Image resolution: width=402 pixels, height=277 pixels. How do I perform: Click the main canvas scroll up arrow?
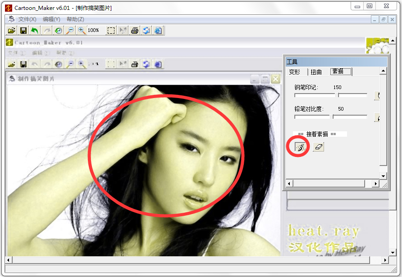[x=393, y=40]
